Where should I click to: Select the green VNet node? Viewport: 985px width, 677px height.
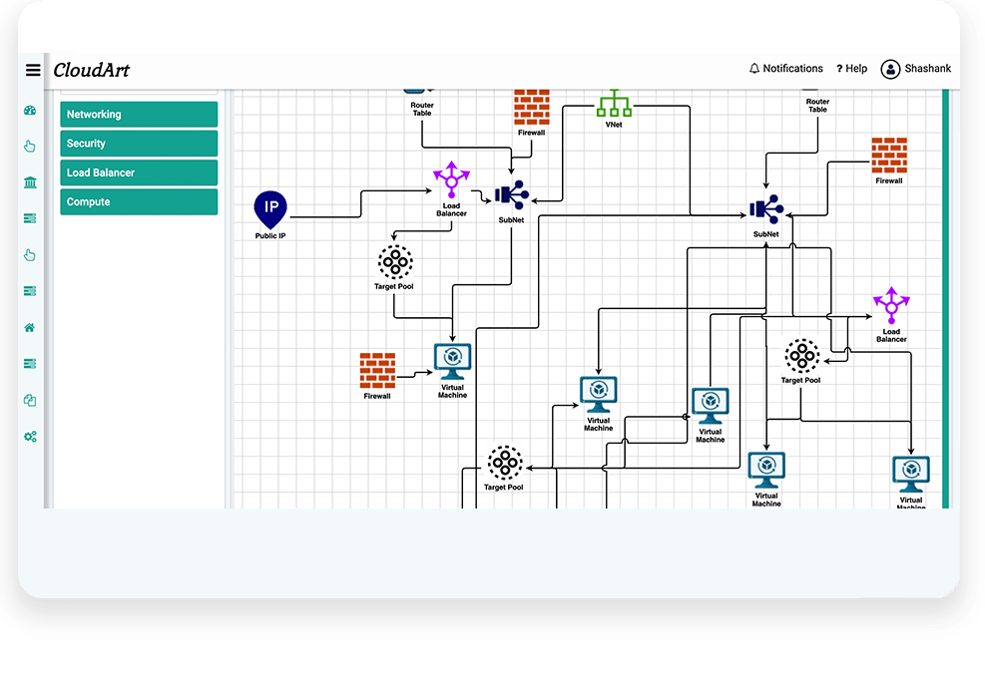pos(614,103)
